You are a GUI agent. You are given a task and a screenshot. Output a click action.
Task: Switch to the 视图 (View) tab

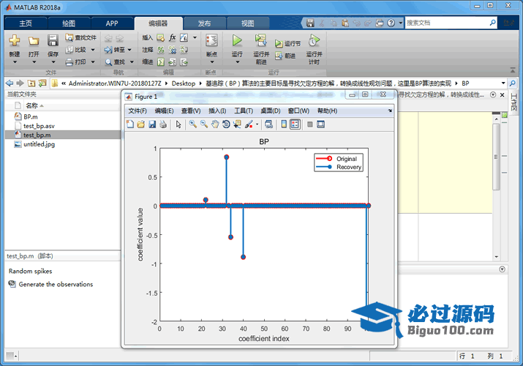click(x=247, y=23)
